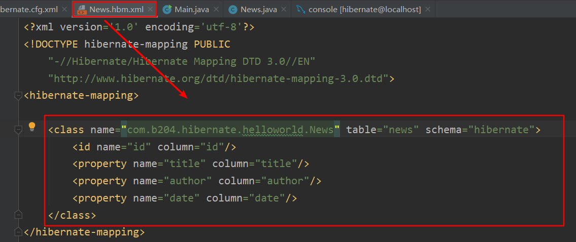Click the property name="title" line

[191, 164]
